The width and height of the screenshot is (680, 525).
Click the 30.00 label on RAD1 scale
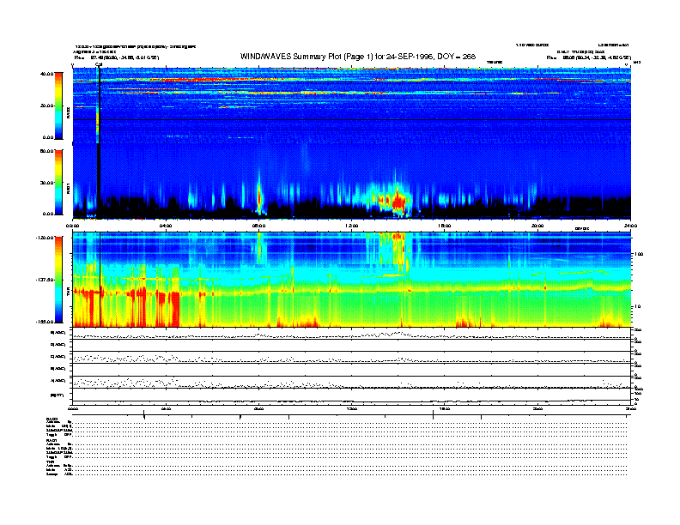tap(47, 183)
